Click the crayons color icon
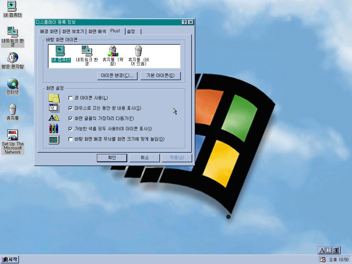The width and height of the screenshot is (352, 264). (54, 129)
